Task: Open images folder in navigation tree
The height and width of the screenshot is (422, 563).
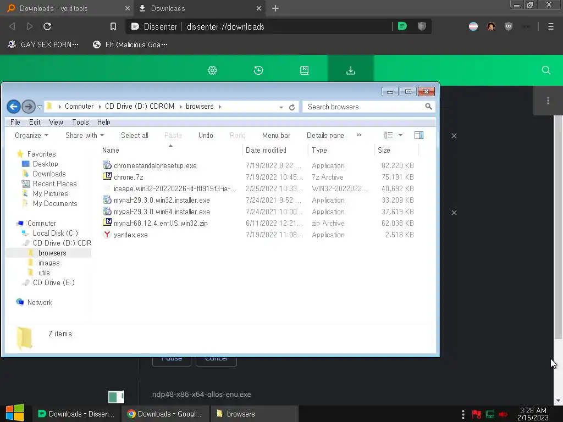Action: click(49, 263)
